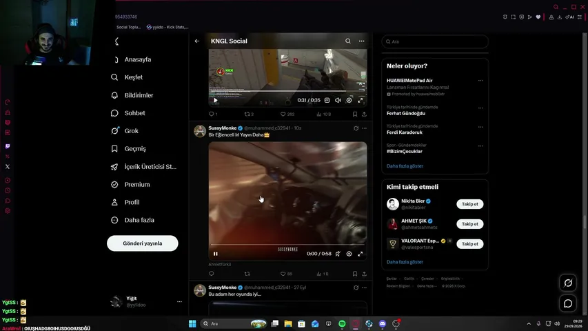Open SussyMonke avatar on 10s post
The height and width of the screenshot is (331, 588).
(200, 131)
